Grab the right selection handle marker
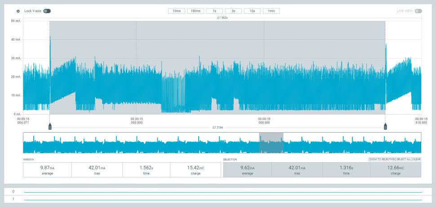The width and height of the screenshot is (436, 207). (385, 126)
